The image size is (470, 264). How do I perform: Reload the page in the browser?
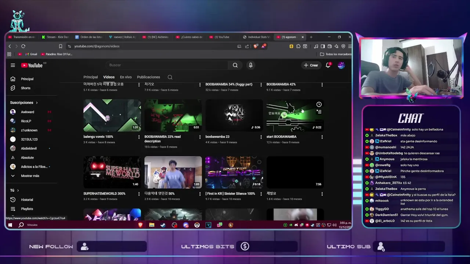point(23,46)
